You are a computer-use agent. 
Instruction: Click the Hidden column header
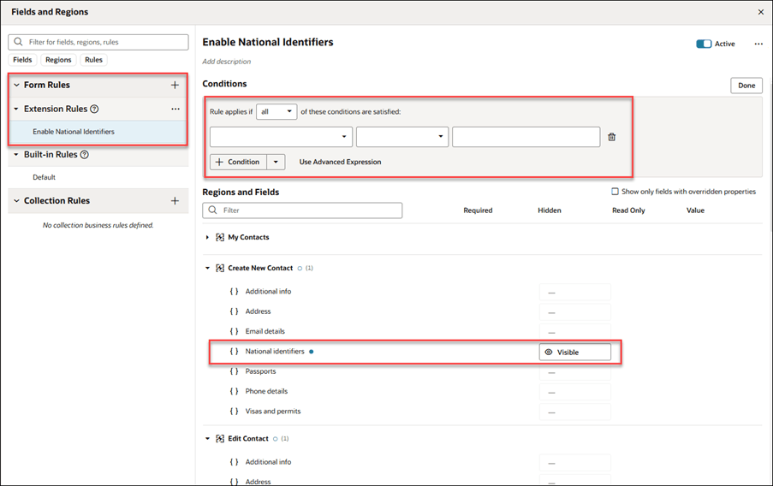(x=550, y=210)
